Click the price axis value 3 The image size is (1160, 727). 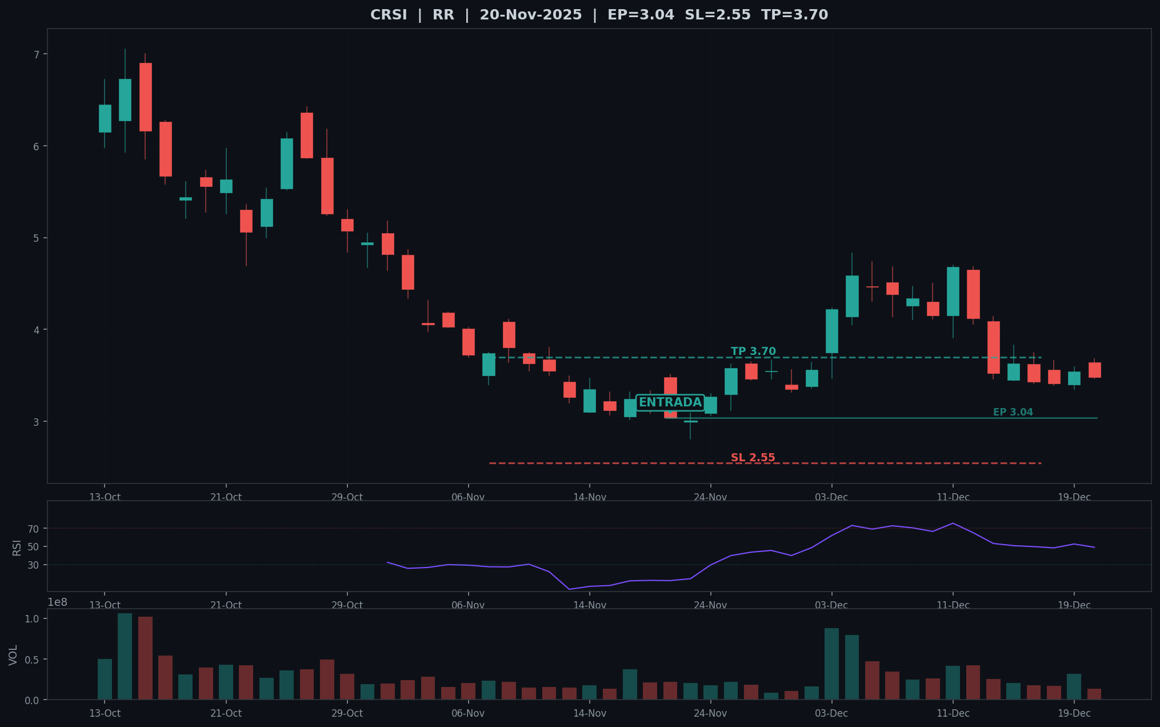37,422
